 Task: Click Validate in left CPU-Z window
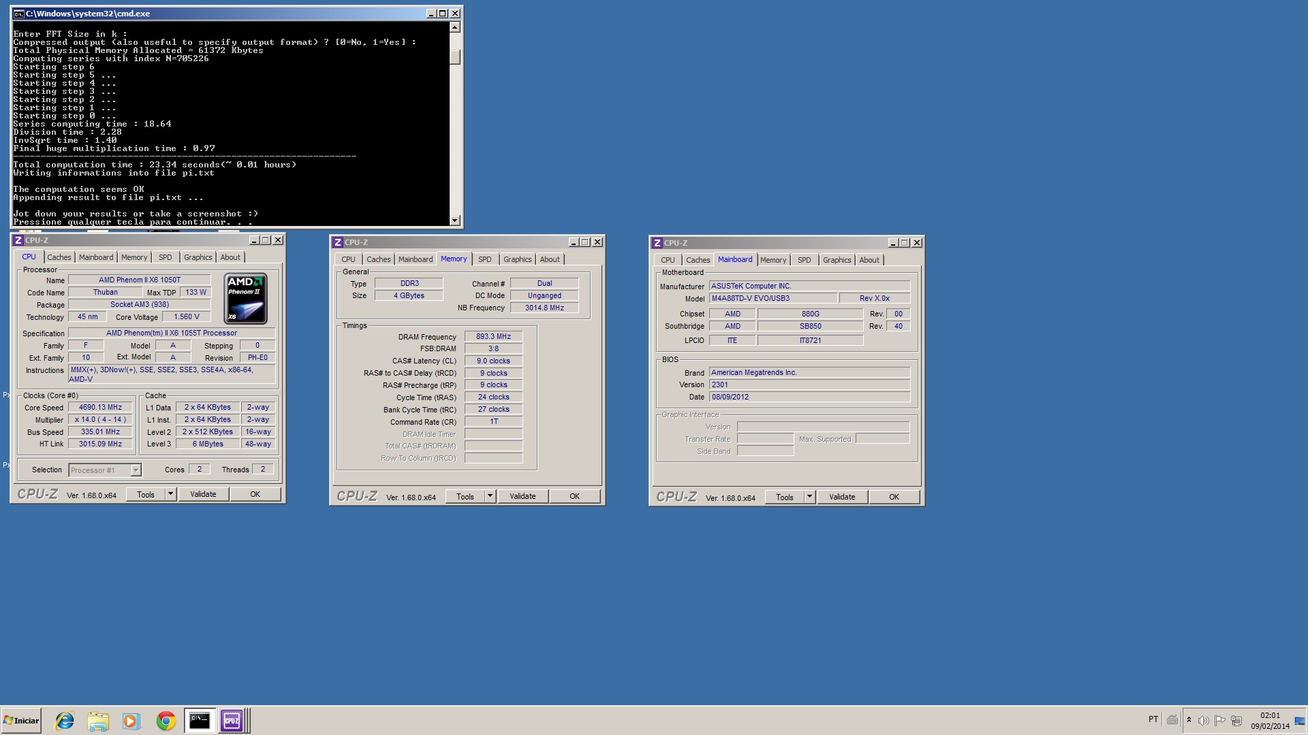203,494
